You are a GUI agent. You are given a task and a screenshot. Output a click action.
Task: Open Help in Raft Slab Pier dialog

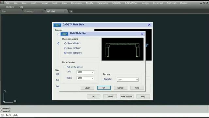click(137, 88)
